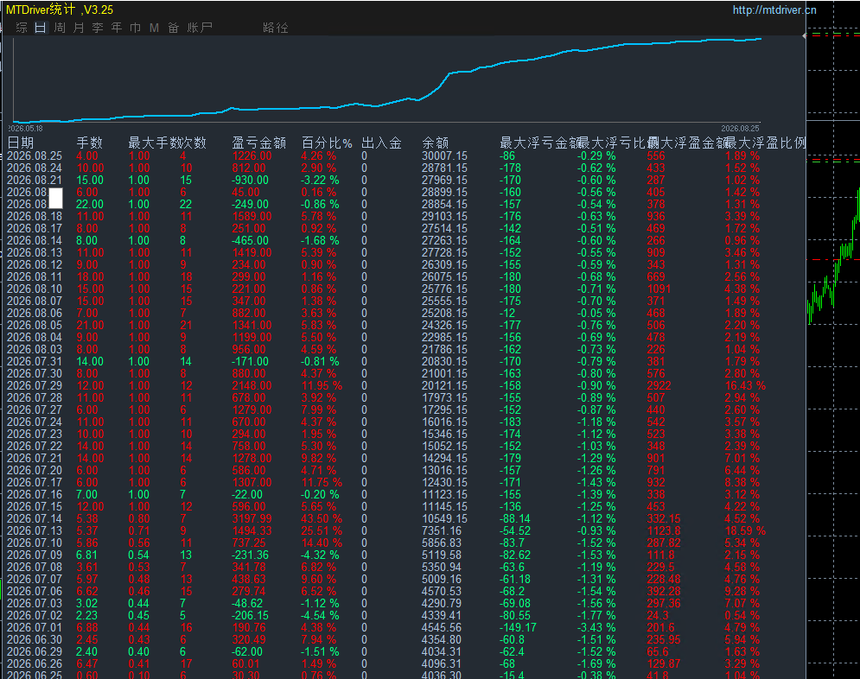Click the 出入金 column header
The height and width of the screenshot is (679, 860).
tap(382, 143)
